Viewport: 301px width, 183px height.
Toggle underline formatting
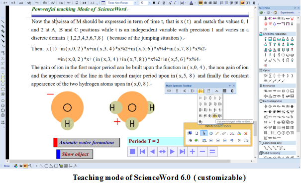[x=163, y=3]
